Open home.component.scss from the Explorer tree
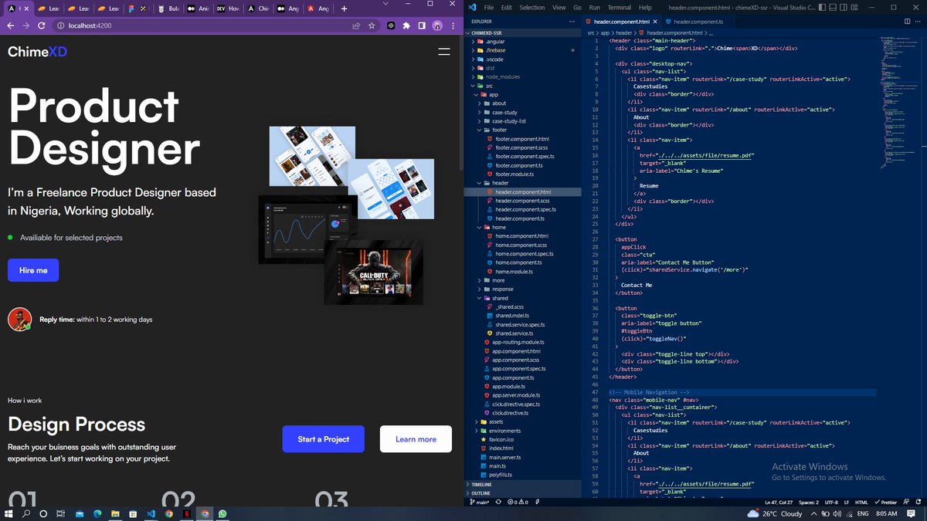Screen dimensions: 927x521 tap(522, 245)
